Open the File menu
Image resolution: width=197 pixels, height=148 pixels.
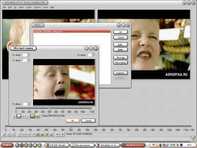[x=4, y=7]
